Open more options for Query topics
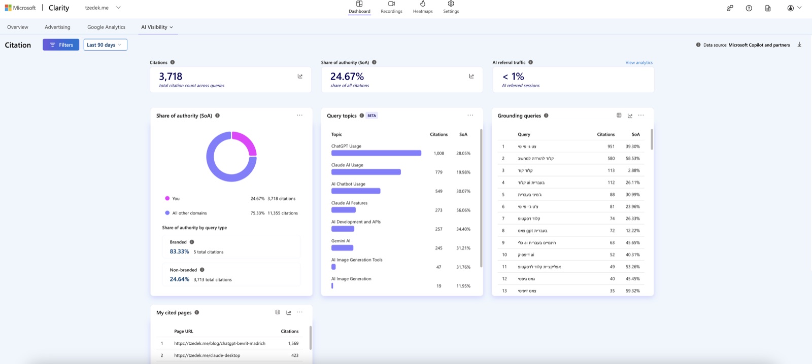Image resolution: width=812 pixels, height=364 pixels. 470,115
